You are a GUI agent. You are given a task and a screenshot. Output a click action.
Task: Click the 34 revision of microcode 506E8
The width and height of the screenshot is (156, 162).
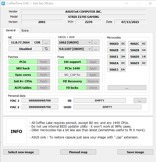coord(144,50)
